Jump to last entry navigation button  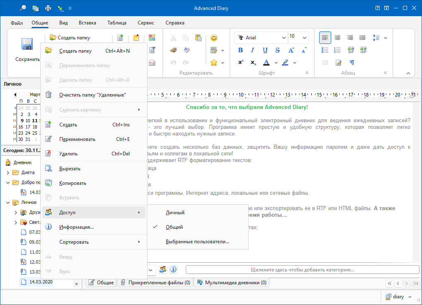pos(415,283)
